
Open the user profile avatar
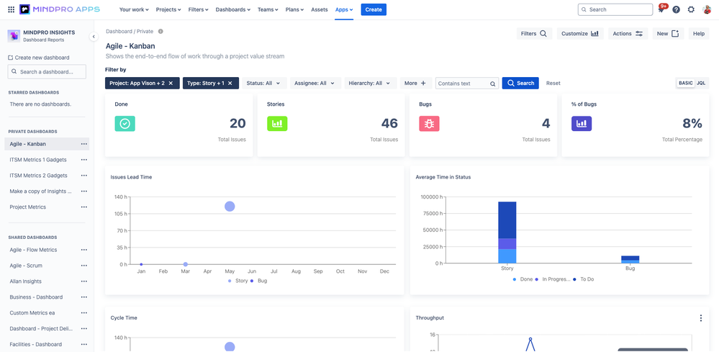pyautogui.click(x=707, y=9)
